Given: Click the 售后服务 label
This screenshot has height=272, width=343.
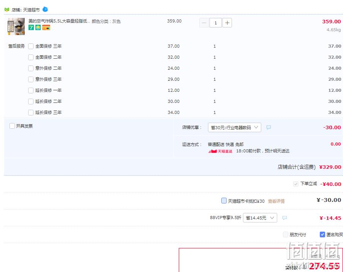Looking at the screenshot, I should tap(17, 46).
